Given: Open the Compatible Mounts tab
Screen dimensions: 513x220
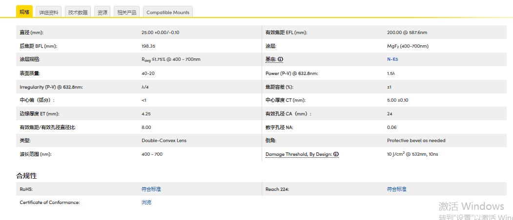Looking at the screenshot, I should (168, 12).
